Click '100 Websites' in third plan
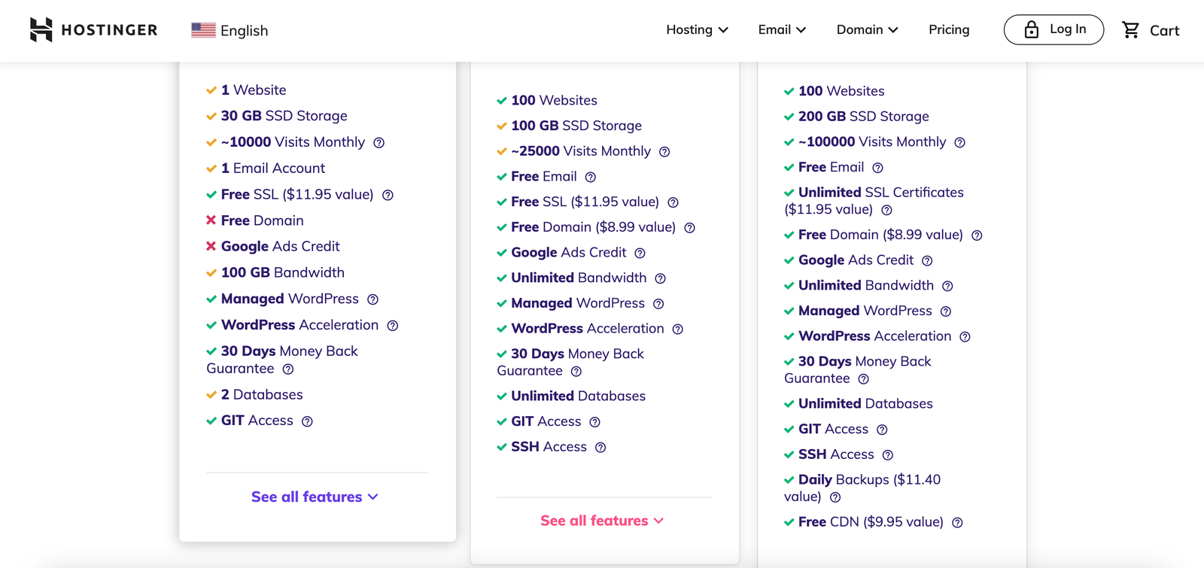 (841, 91)
